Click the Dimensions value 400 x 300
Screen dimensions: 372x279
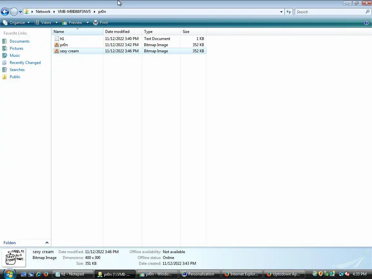pos(93,258)
